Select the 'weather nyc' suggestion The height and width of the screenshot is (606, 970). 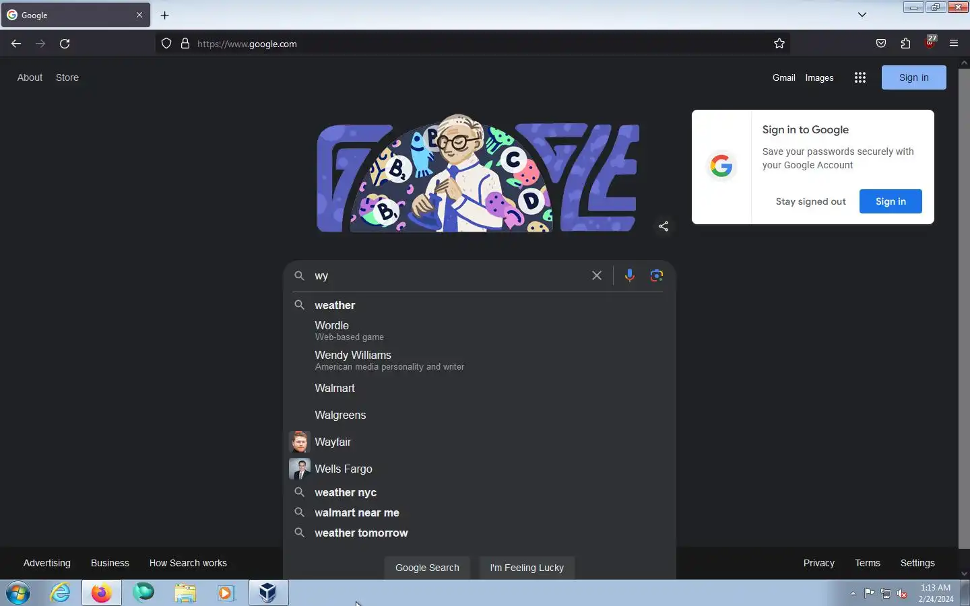(x=479, y=492)
